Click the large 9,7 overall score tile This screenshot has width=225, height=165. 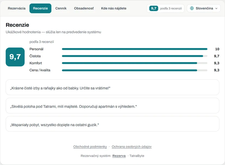(x=15, y=57)
